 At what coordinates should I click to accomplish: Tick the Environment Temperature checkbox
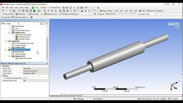(x=3, y=78)
